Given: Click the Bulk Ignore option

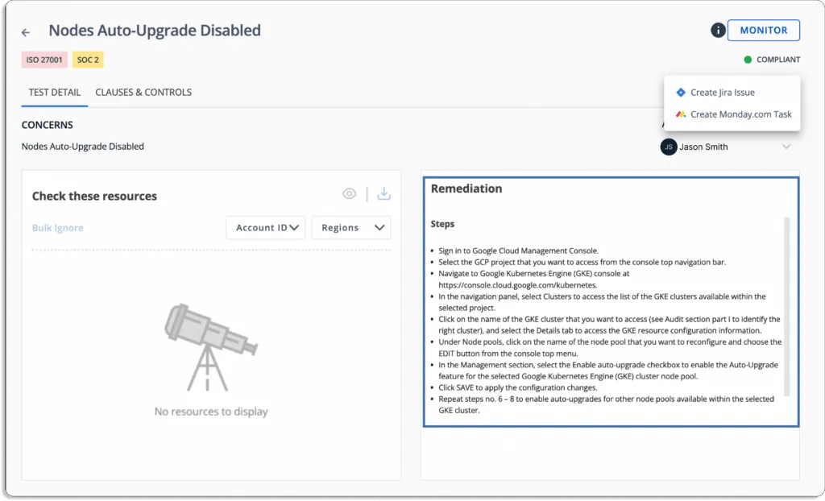Looking at the screenshot, I should (x=57, y=227).
